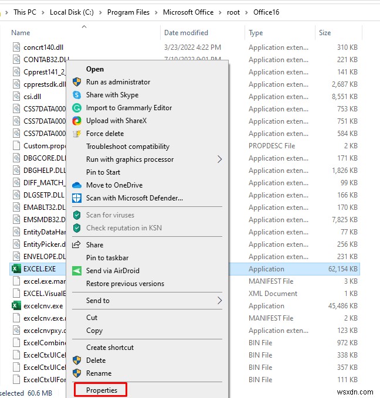The height and width of the screenshot is (398, 380).
Task: Choose Restore previous versions
Action: tap(125, 284)
